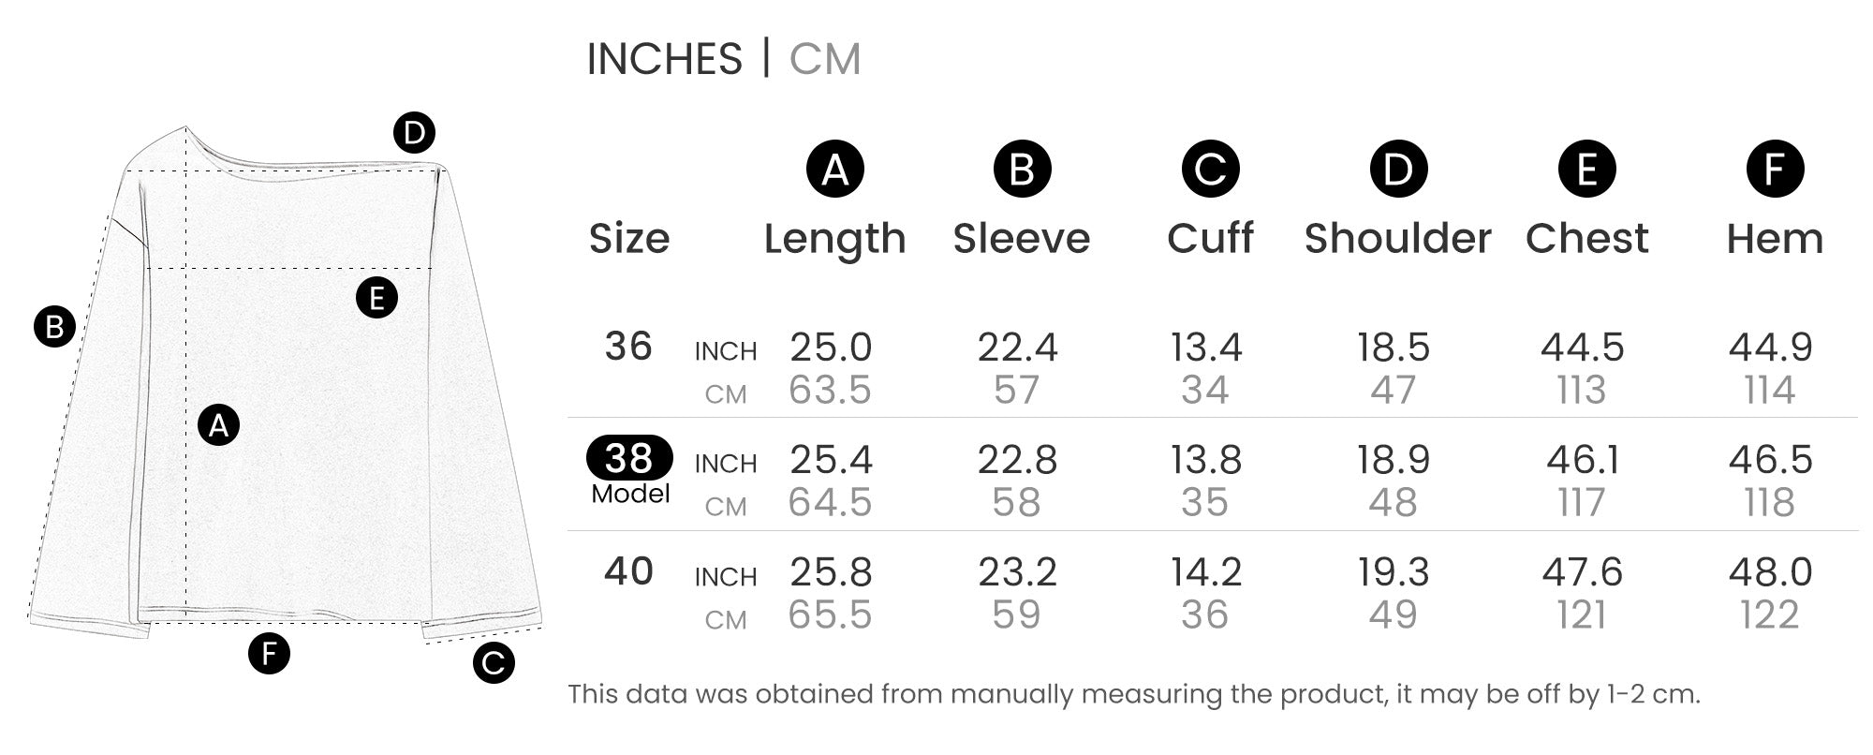Click the Length column heading

(834, 239)
